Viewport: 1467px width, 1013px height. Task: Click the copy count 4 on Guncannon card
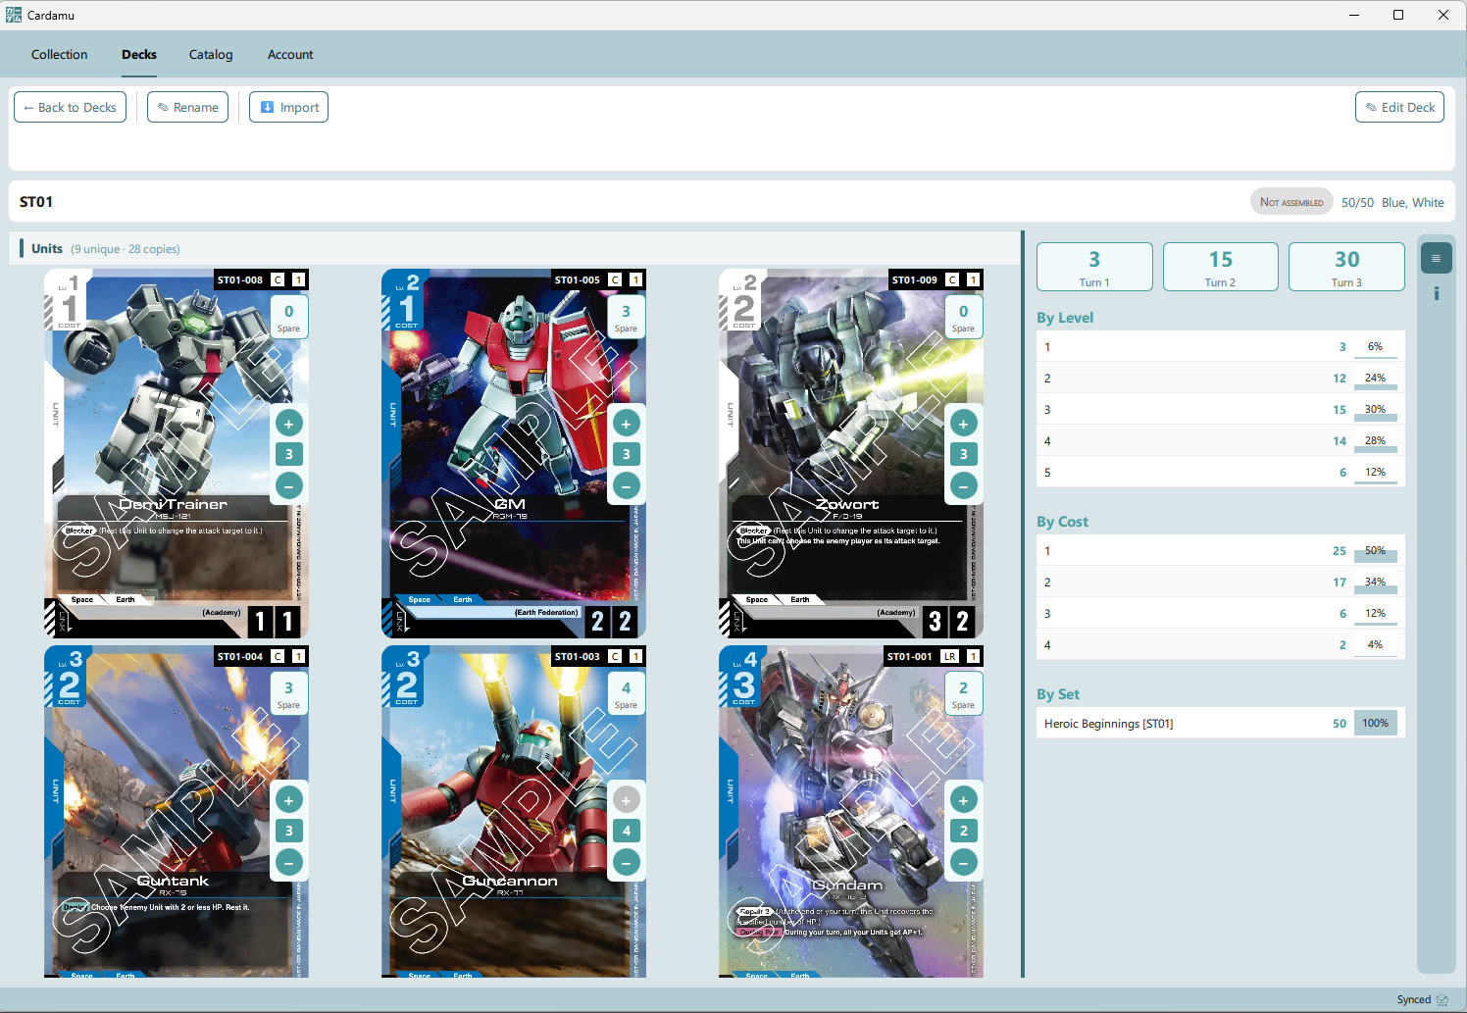click(x=626, y=831)
